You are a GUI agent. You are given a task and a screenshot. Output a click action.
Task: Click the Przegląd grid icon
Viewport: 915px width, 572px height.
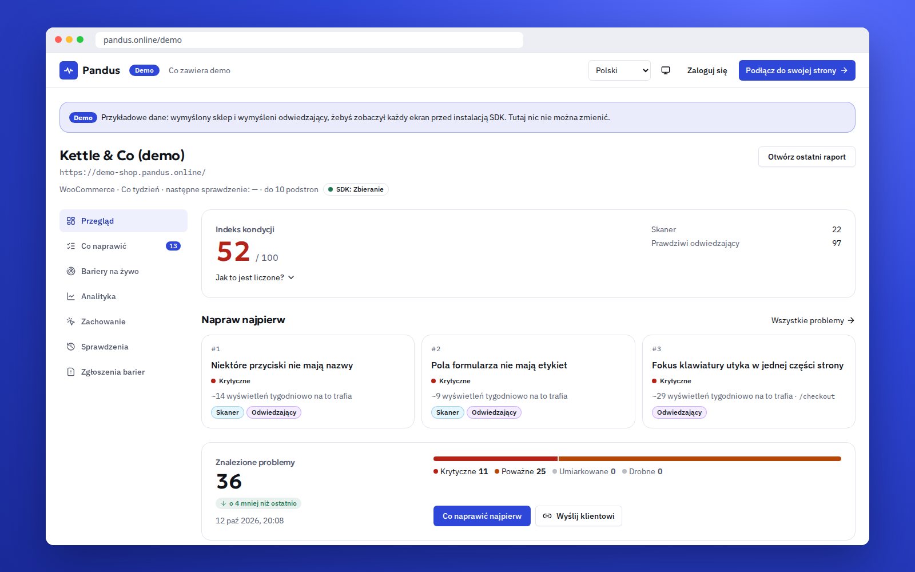tap(71, 221)
